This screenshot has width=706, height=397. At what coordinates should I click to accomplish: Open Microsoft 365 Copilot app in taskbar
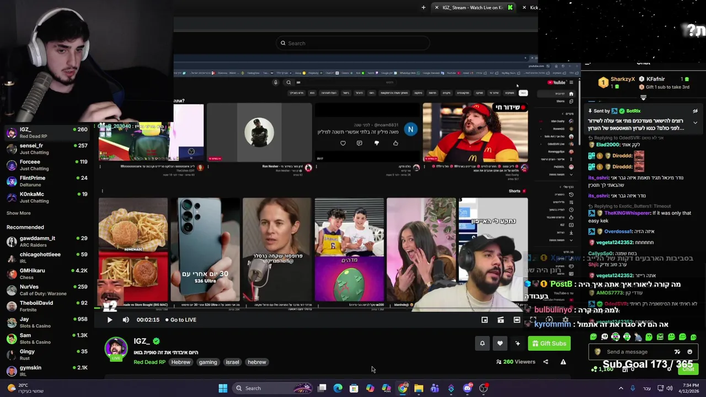pyautogui.click(x=386, y=388)
